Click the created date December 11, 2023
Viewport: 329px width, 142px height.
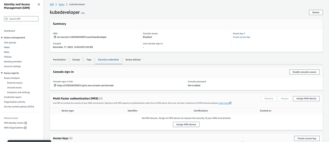point(73,47)
